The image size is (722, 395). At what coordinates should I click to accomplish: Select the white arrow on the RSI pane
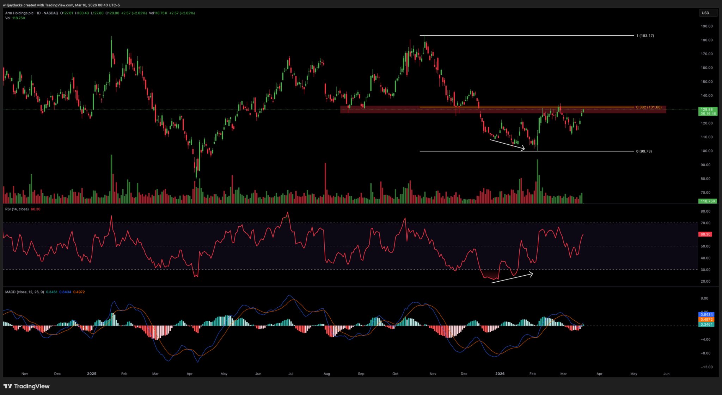512,278
